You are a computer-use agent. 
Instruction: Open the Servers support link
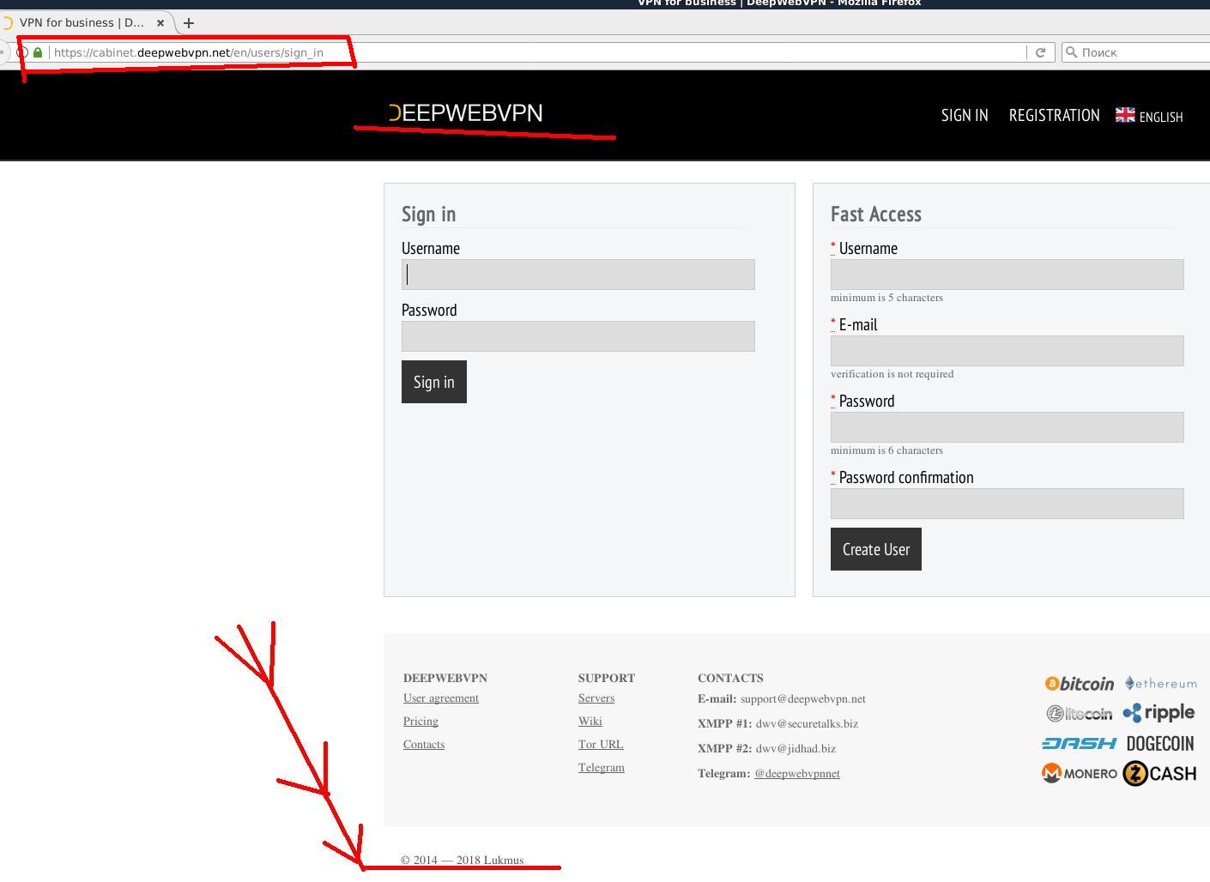596,698
